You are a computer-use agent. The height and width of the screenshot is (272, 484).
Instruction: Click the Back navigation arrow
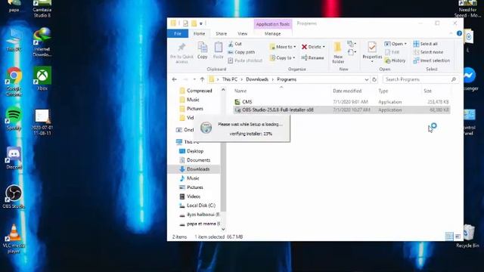(175, 79)
